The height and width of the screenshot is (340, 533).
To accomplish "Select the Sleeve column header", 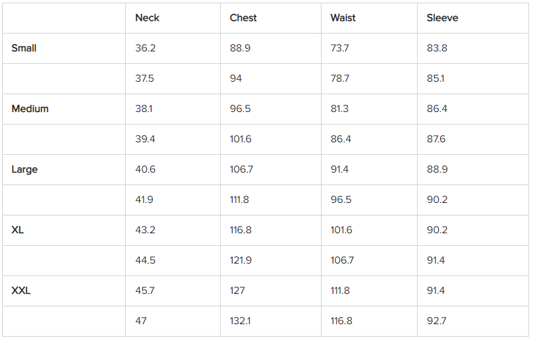I will (442, 18).
